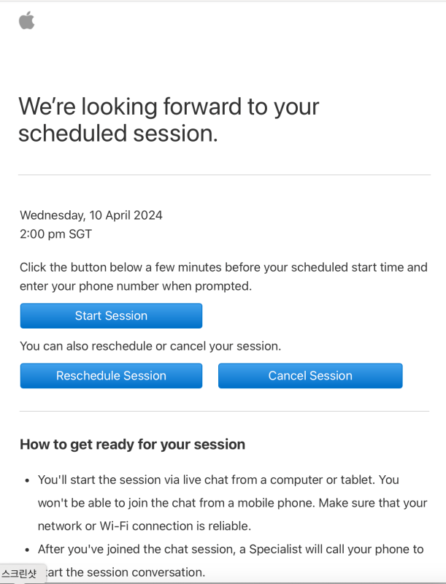The height and width of the screenshot is (584, 446).
Task: Click the divider line below the headline
Action: pyautogui.click(x=223, y=175)
